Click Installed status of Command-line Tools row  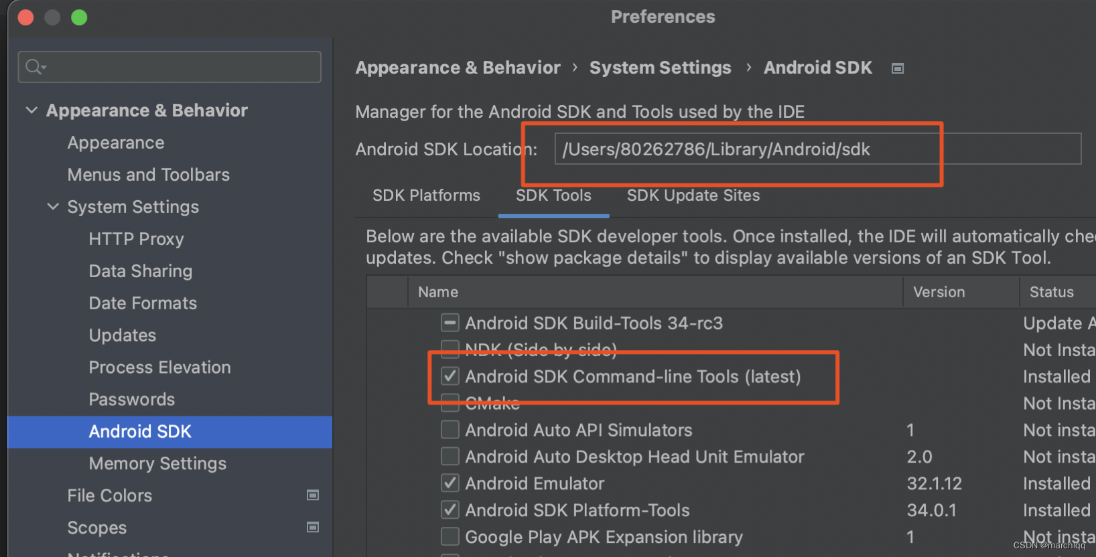(x=1057, y=376)
